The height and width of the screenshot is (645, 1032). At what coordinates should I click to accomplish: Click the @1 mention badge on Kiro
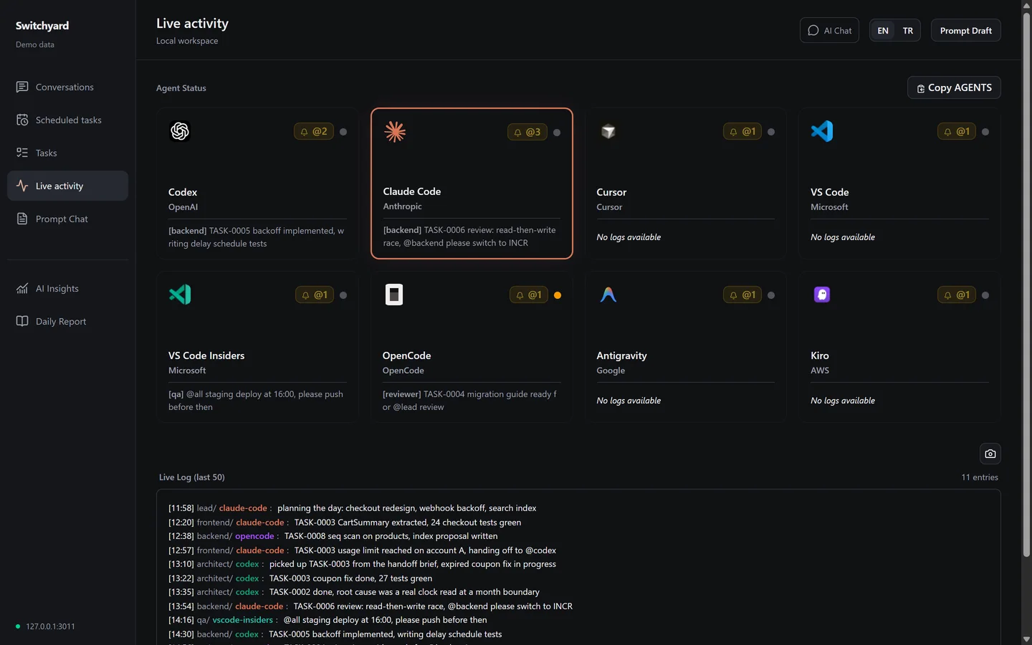pos(957,295)
